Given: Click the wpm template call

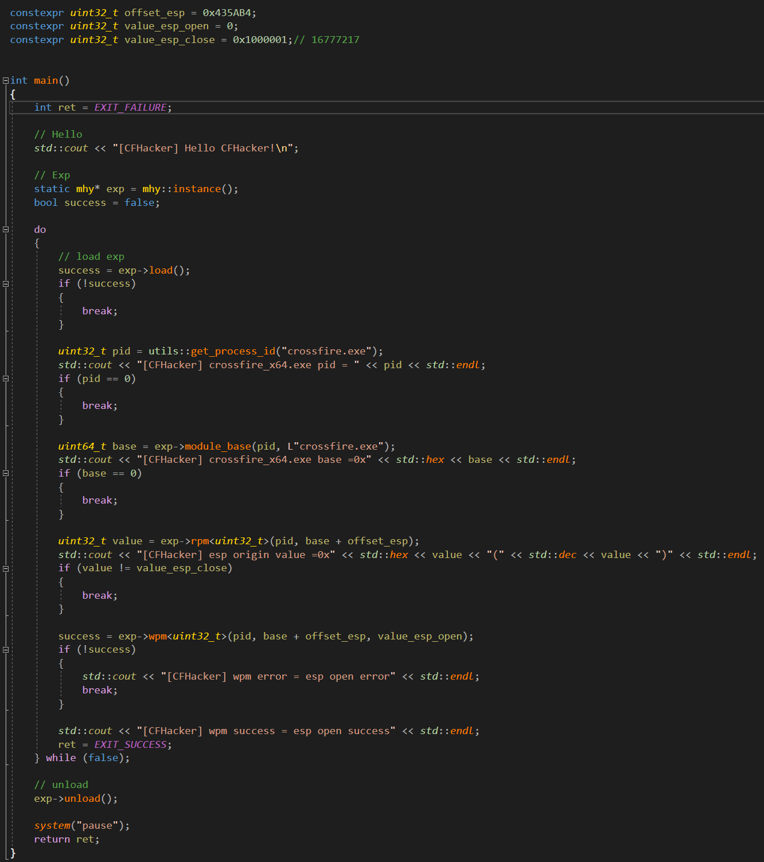Looking at the screenshot, I should (x=157, y=636).
